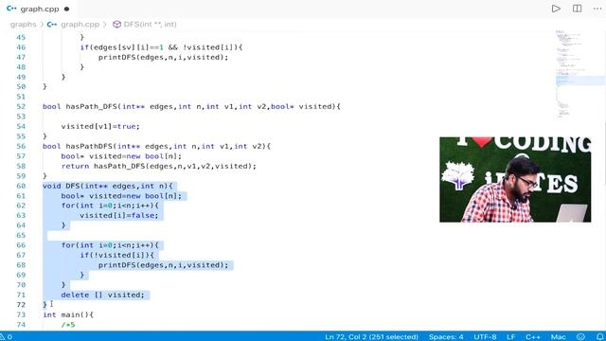This screenshot has width=606, height=341.
Task: Click printDFS call on line 47
Action: [x=163, y=57]
